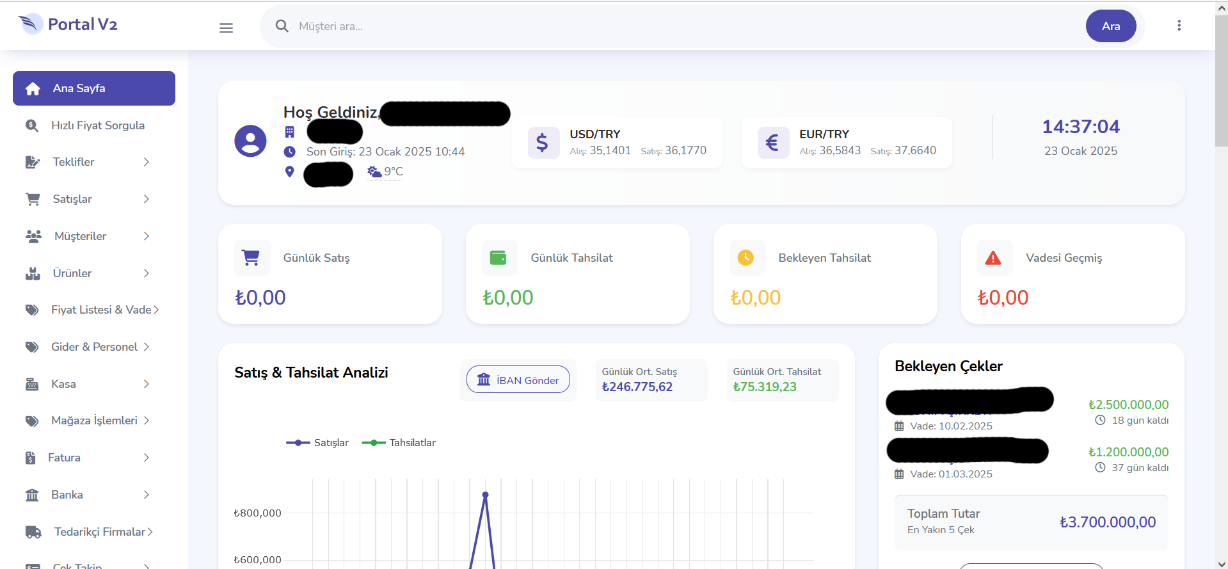Click the Günlük Satış cart icon
The image size is (1228, 569).
(x=251, y=258)
